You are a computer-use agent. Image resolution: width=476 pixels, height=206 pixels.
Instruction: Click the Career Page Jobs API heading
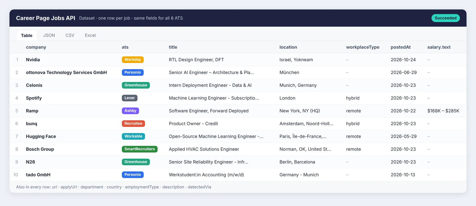(x=45, y=18)
